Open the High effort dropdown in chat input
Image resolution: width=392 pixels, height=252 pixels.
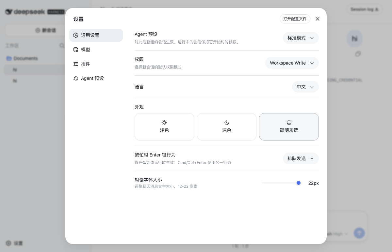pos(340,234)
